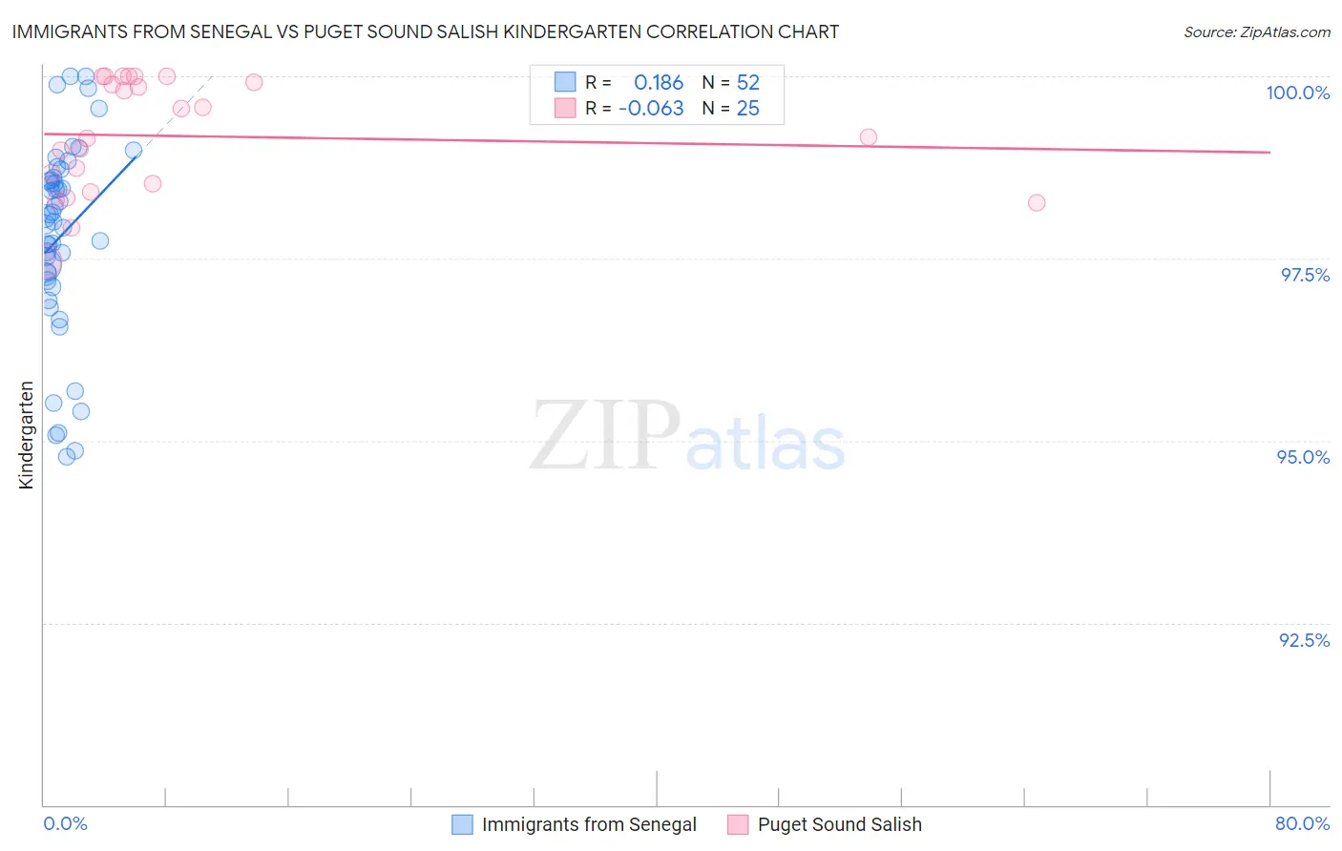Click the N = 25 value in legend

pyautogui.click(x=731, y=108)
